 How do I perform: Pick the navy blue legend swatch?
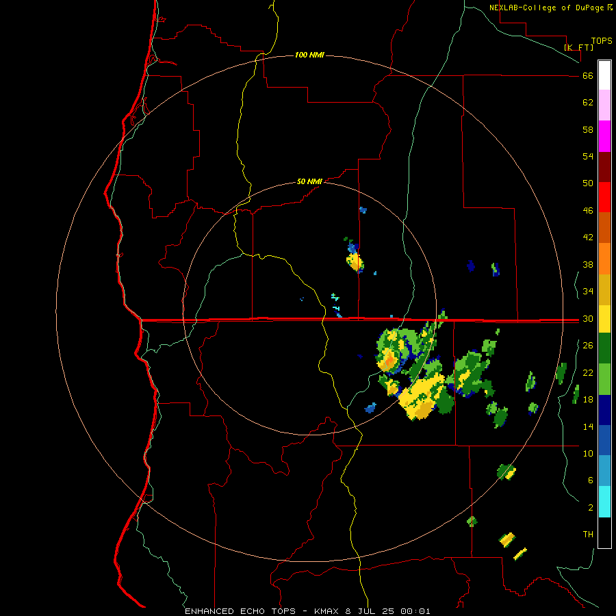(604, 410)
